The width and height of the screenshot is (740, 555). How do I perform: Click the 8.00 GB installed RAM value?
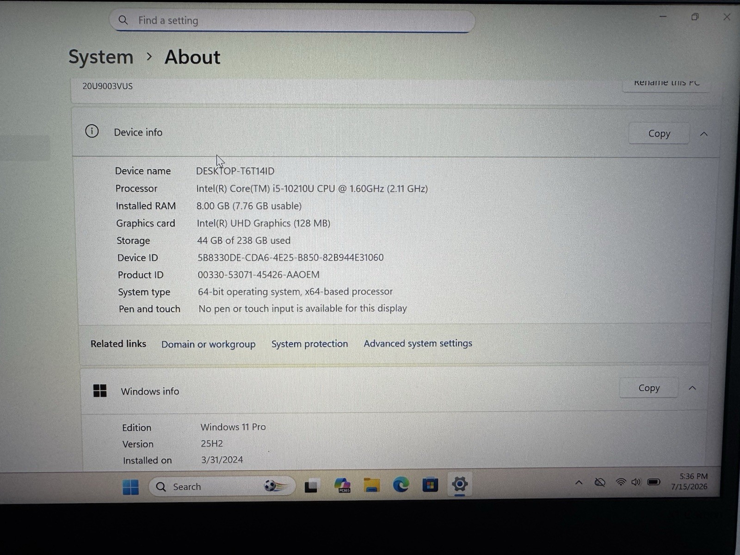pos(249,206)
